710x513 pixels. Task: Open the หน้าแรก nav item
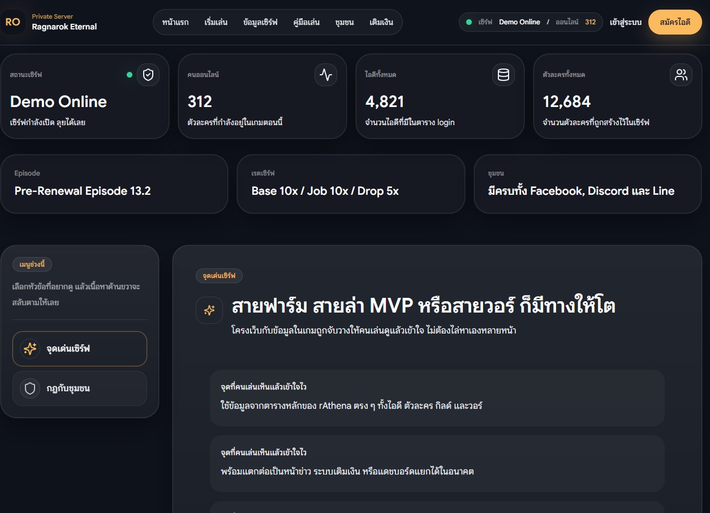[x=175, y=22]
